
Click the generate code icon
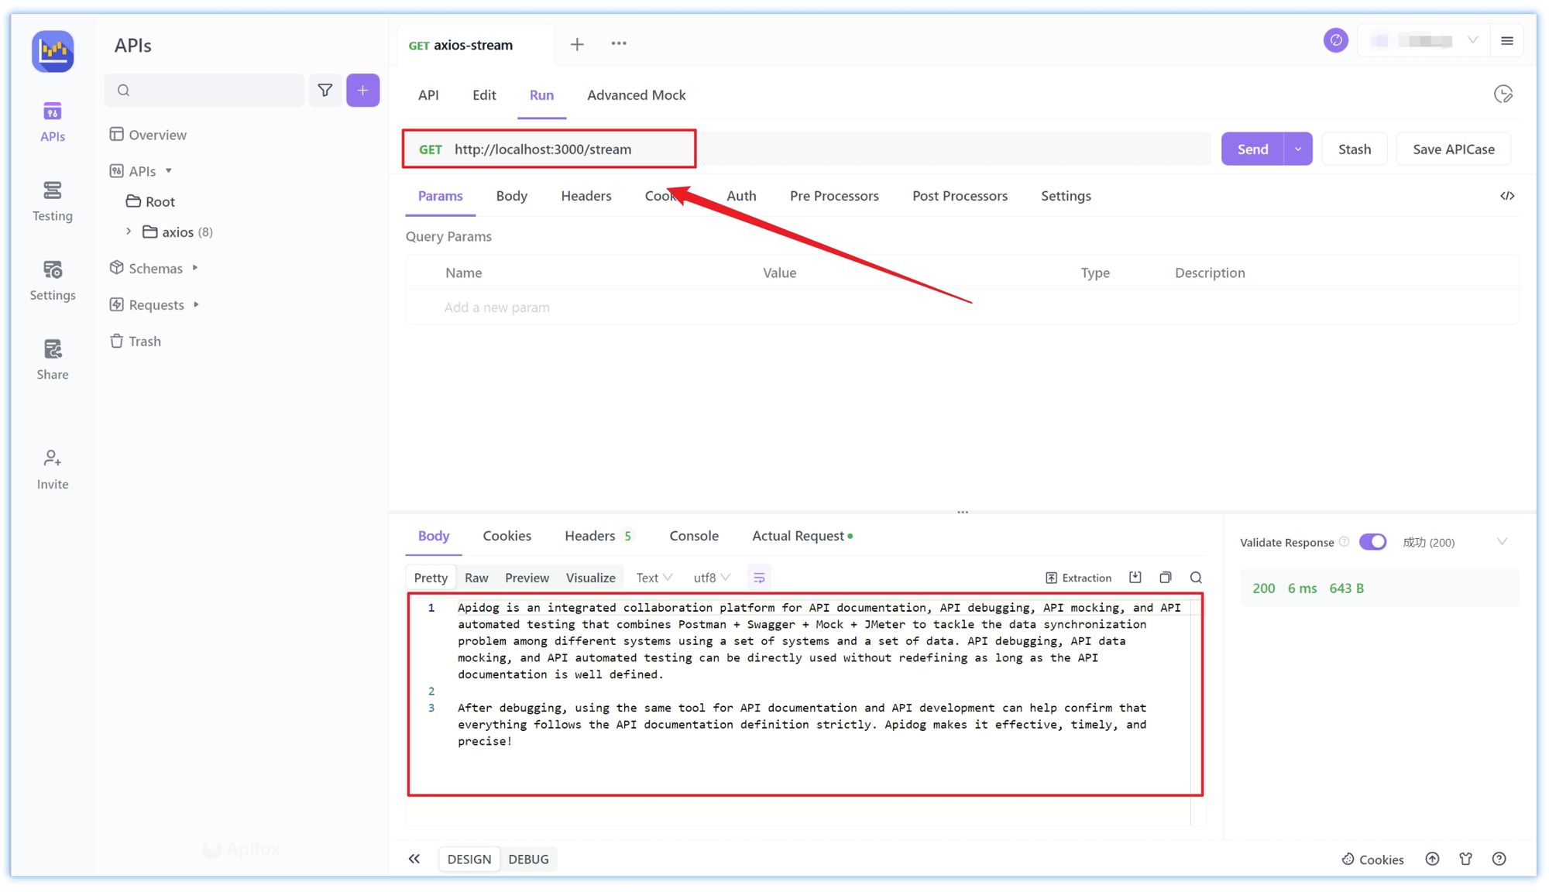tap(1507, 196)
